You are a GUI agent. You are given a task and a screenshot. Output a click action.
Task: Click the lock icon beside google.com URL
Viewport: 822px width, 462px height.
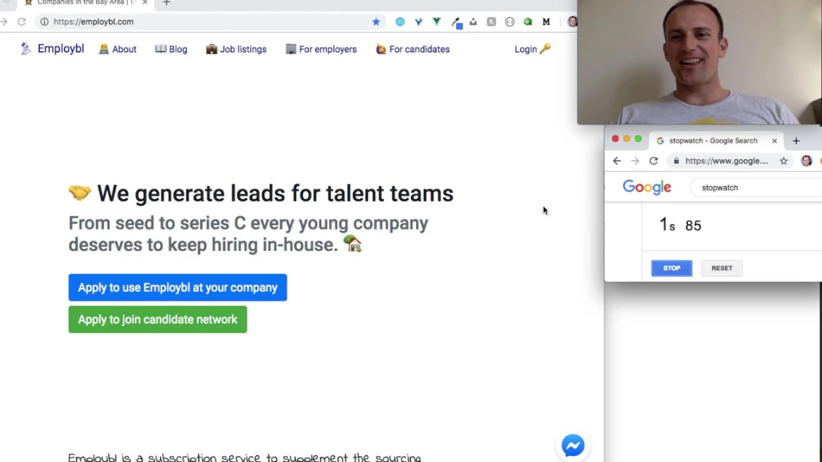click(x=676, y=161)
